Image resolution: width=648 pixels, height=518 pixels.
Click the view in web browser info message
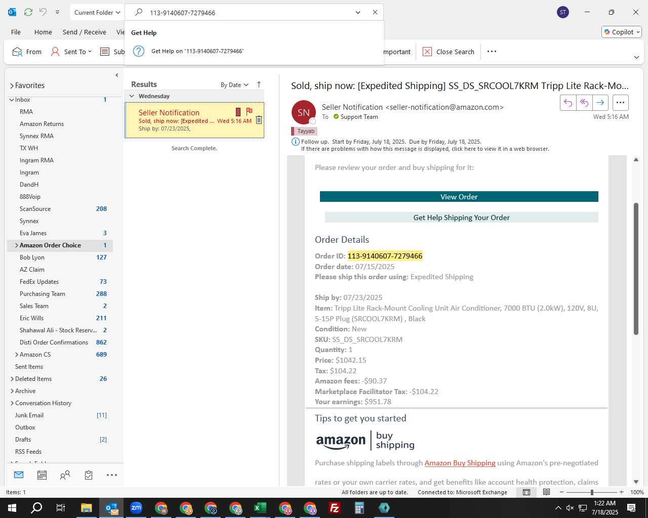(x=425, y=149)
